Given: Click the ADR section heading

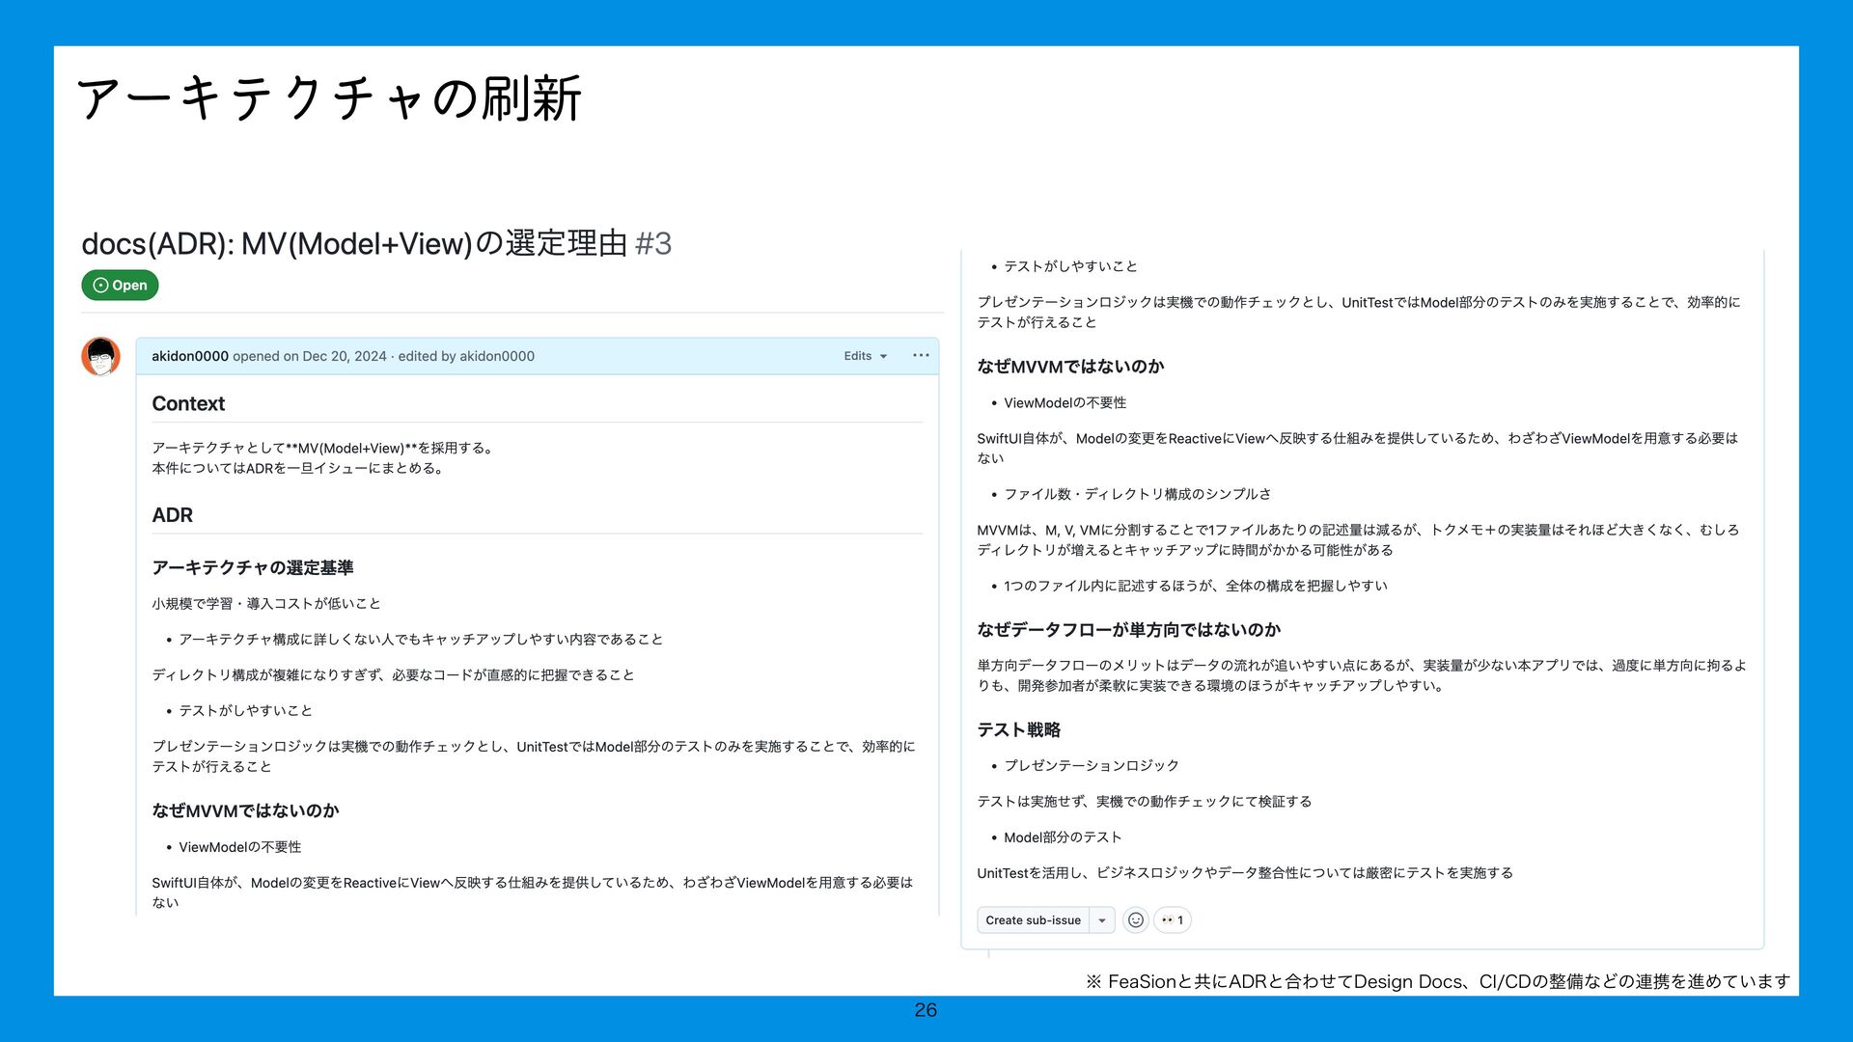Looking at the screenshot, I should coord(172,515).
